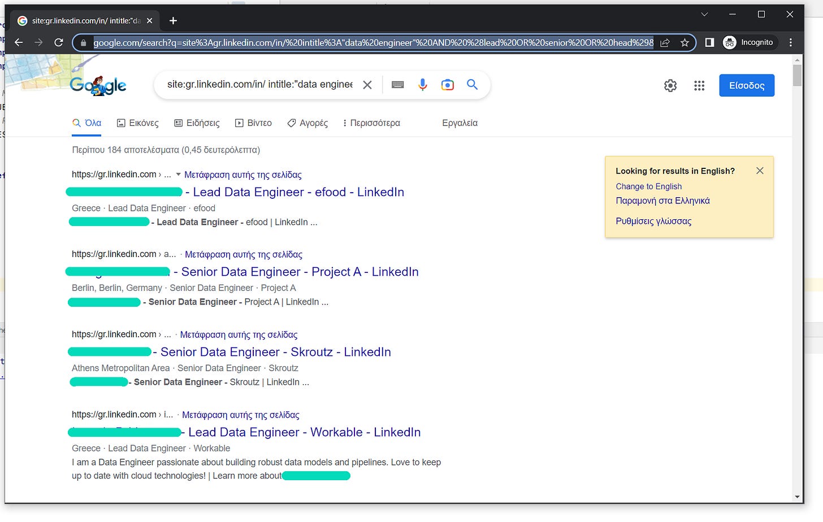
Task: Translate the efood result page
Action: click(243, 175)
